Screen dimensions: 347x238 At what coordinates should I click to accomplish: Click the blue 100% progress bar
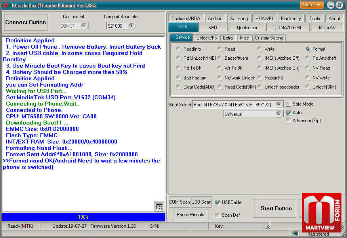83,217
